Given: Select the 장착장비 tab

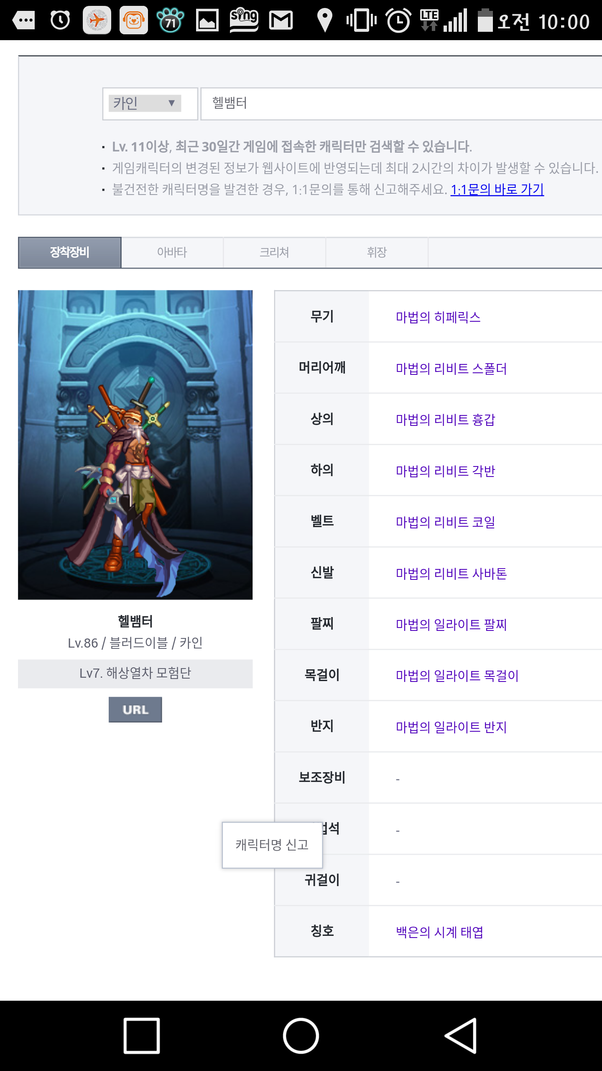Looking at the screenshot, I should 70,252.
